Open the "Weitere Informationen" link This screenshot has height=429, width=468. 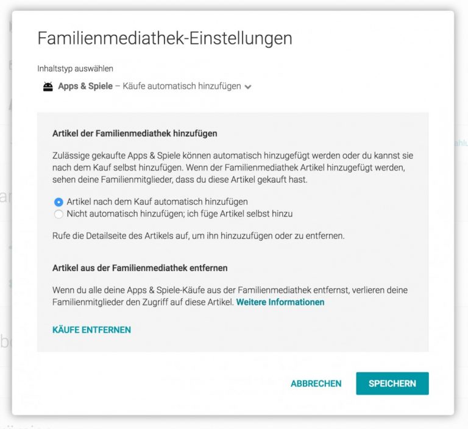pos(280,302)
